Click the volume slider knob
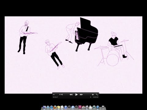 click(x=60, y=95)
